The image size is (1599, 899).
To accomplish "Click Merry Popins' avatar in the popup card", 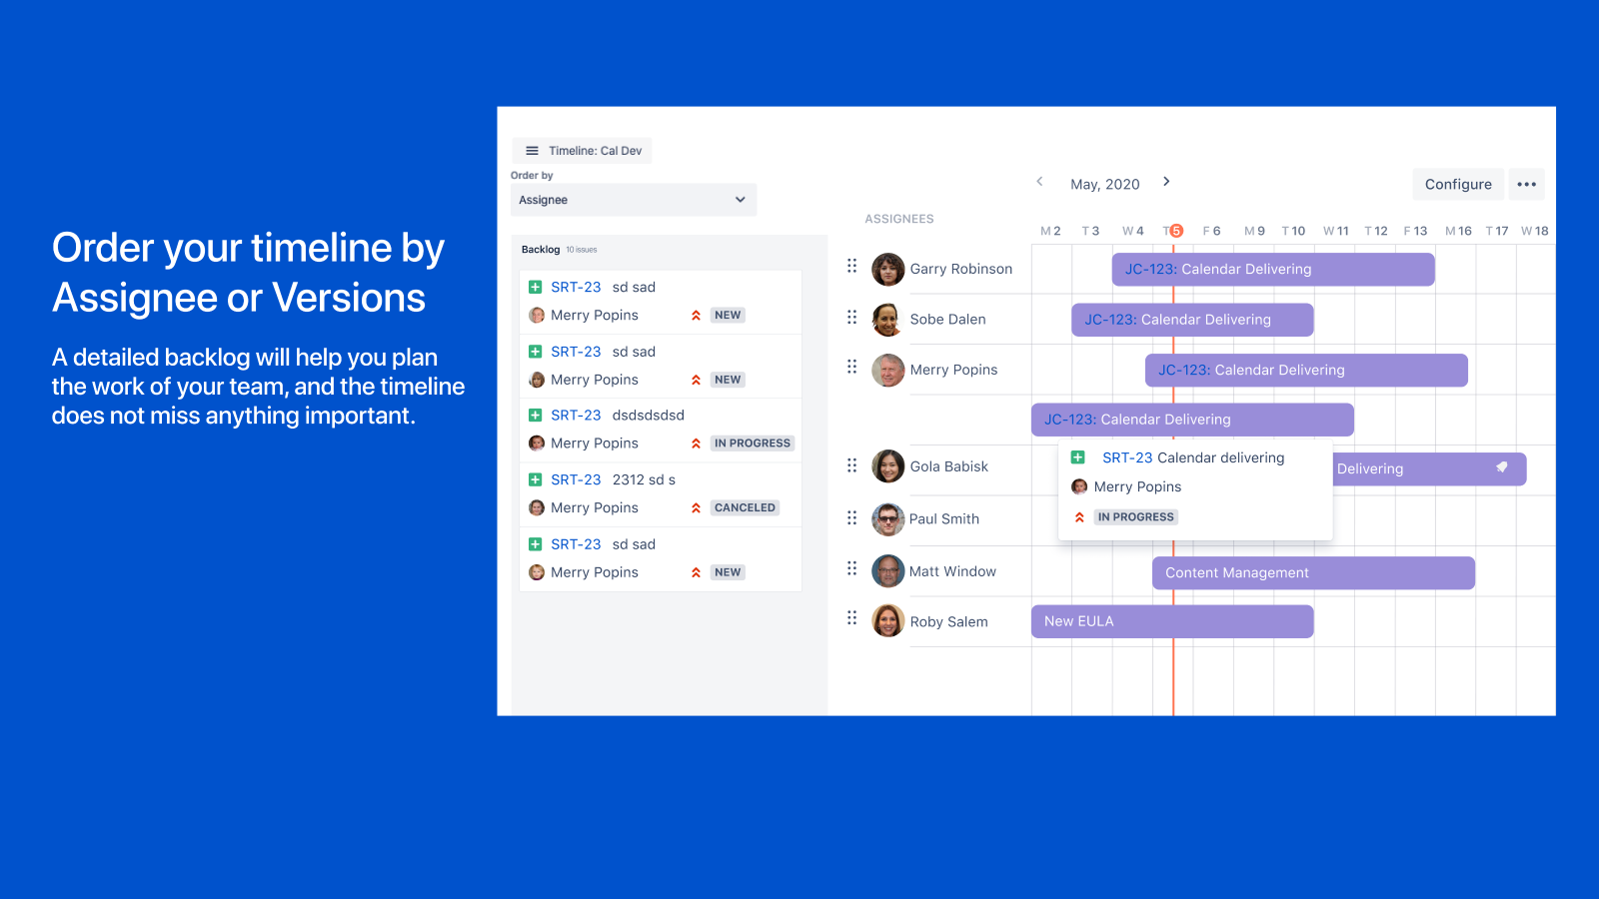I will pyautogui.click(x=1079, y=486).
